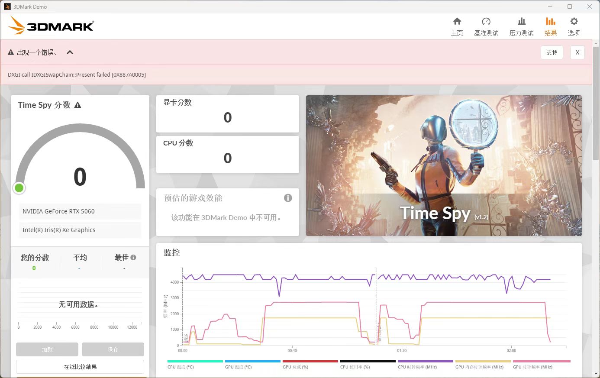The width and height of the screenshot is (600, 378).
Task: Click the green score gauge marker
Action: [x=19, y=188]
